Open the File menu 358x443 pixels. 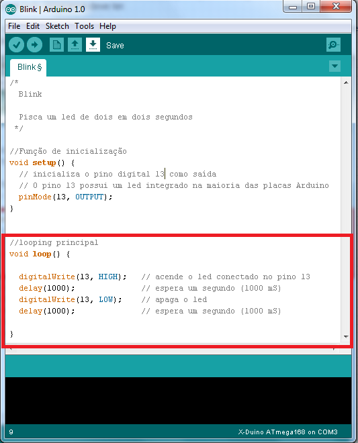(14, 26)
